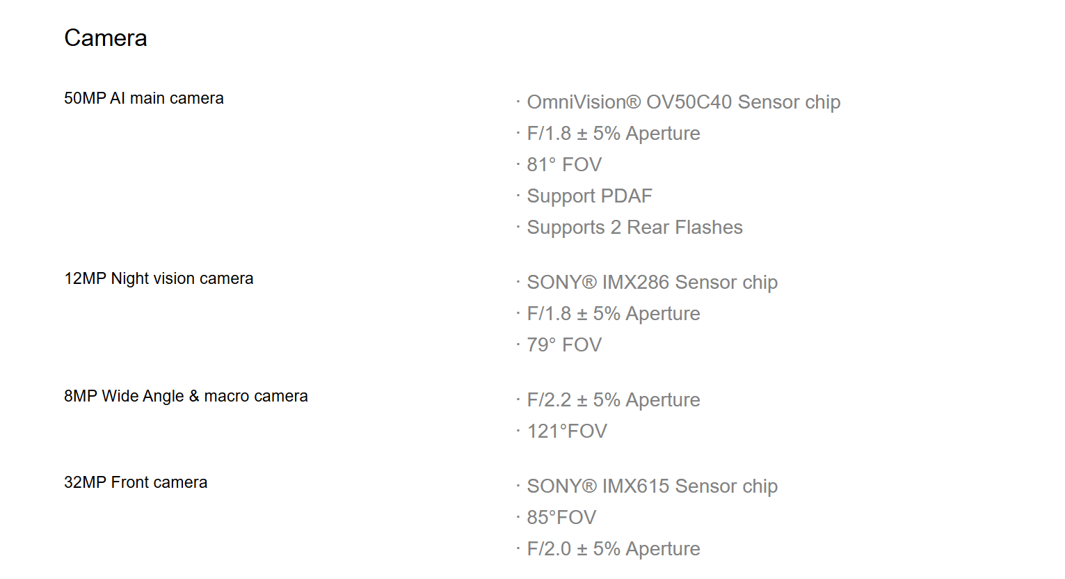
Task: Click the 32MP Front camera label
Action: [136, 482]
